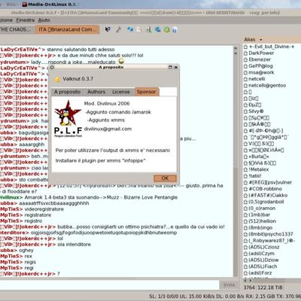Click the blue globe icon in the toolbar

click(158, 29)
